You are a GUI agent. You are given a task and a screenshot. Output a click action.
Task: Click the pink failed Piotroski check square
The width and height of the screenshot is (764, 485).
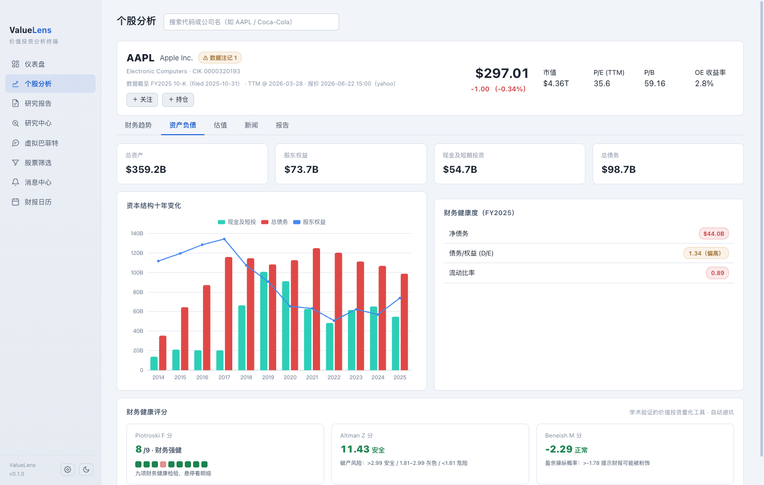(x=163, y=464)
